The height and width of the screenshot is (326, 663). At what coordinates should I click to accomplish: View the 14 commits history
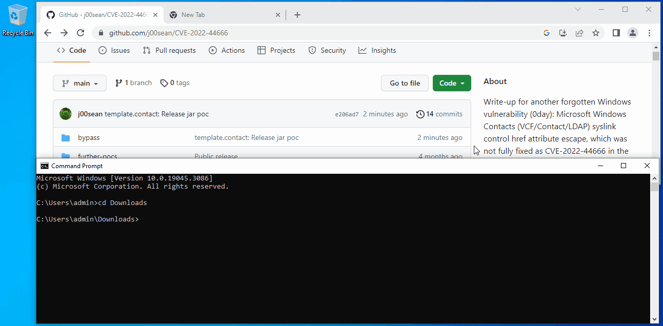coord(439,114)
